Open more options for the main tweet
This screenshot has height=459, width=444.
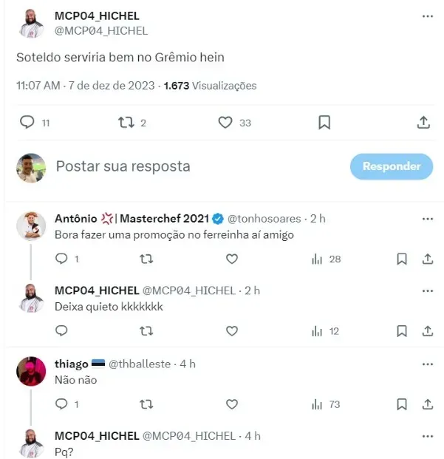click(427, 16)
